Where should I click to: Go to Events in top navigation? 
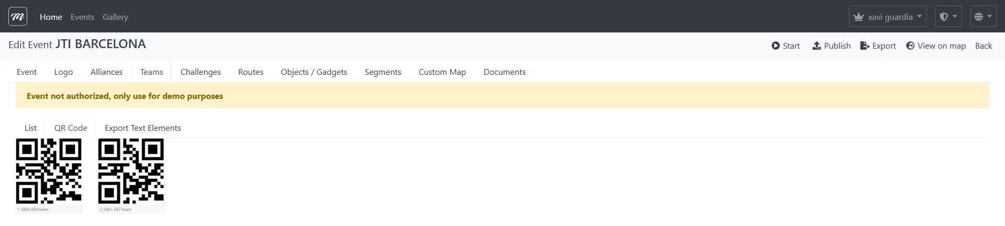coord(82,17)
